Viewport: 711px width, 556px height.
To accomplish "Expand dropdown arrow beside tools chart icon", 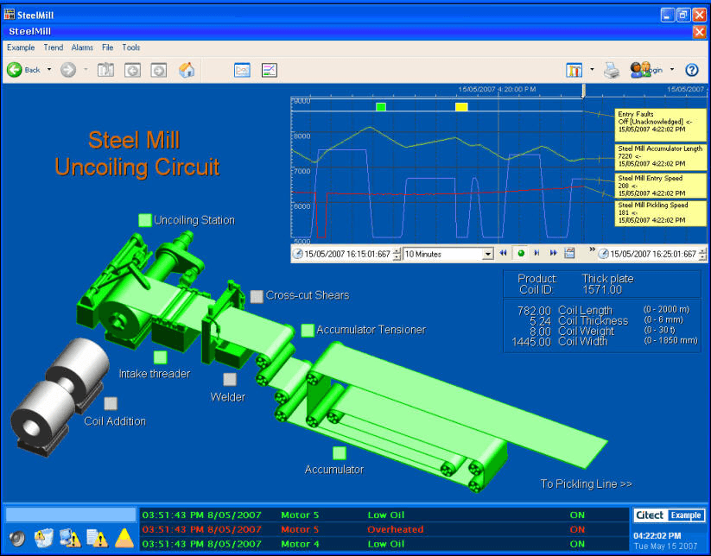I will [x=592, y=70].
